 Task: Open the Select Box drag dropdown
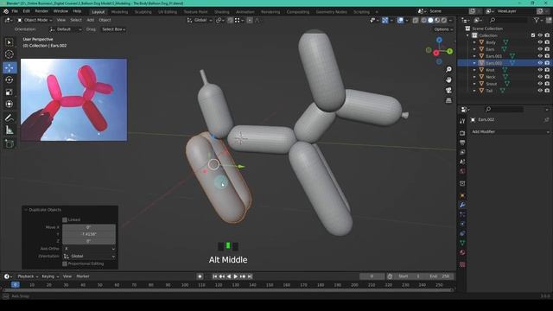pyautogui.click(x=113, y=29)
